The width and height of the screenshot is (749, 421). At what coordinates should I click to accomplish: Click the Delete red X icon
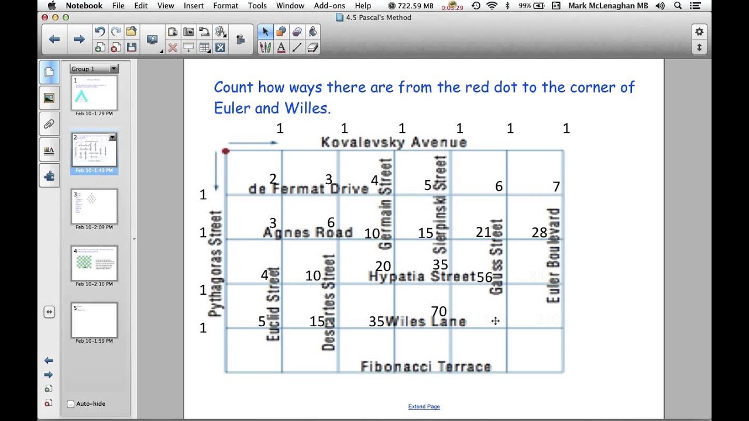(x=173, y=47)
